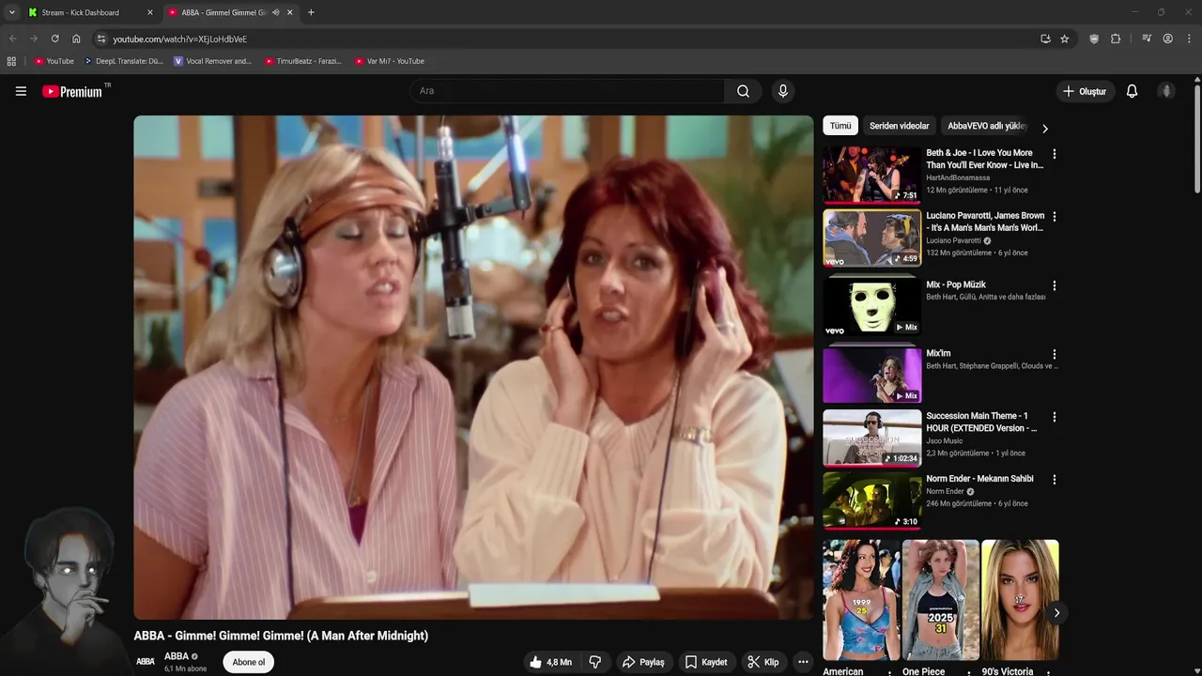Open the YouTube guide hamburger menu
The height and width of the screenshot is (676, 1202).
click(x=21, y=91)
